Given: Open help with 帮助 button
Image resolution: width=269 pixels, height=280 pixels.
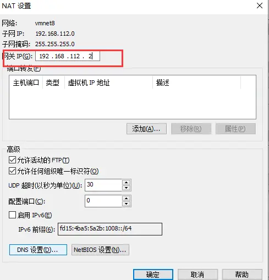Looking at the screenshot, I should point(242,274).
